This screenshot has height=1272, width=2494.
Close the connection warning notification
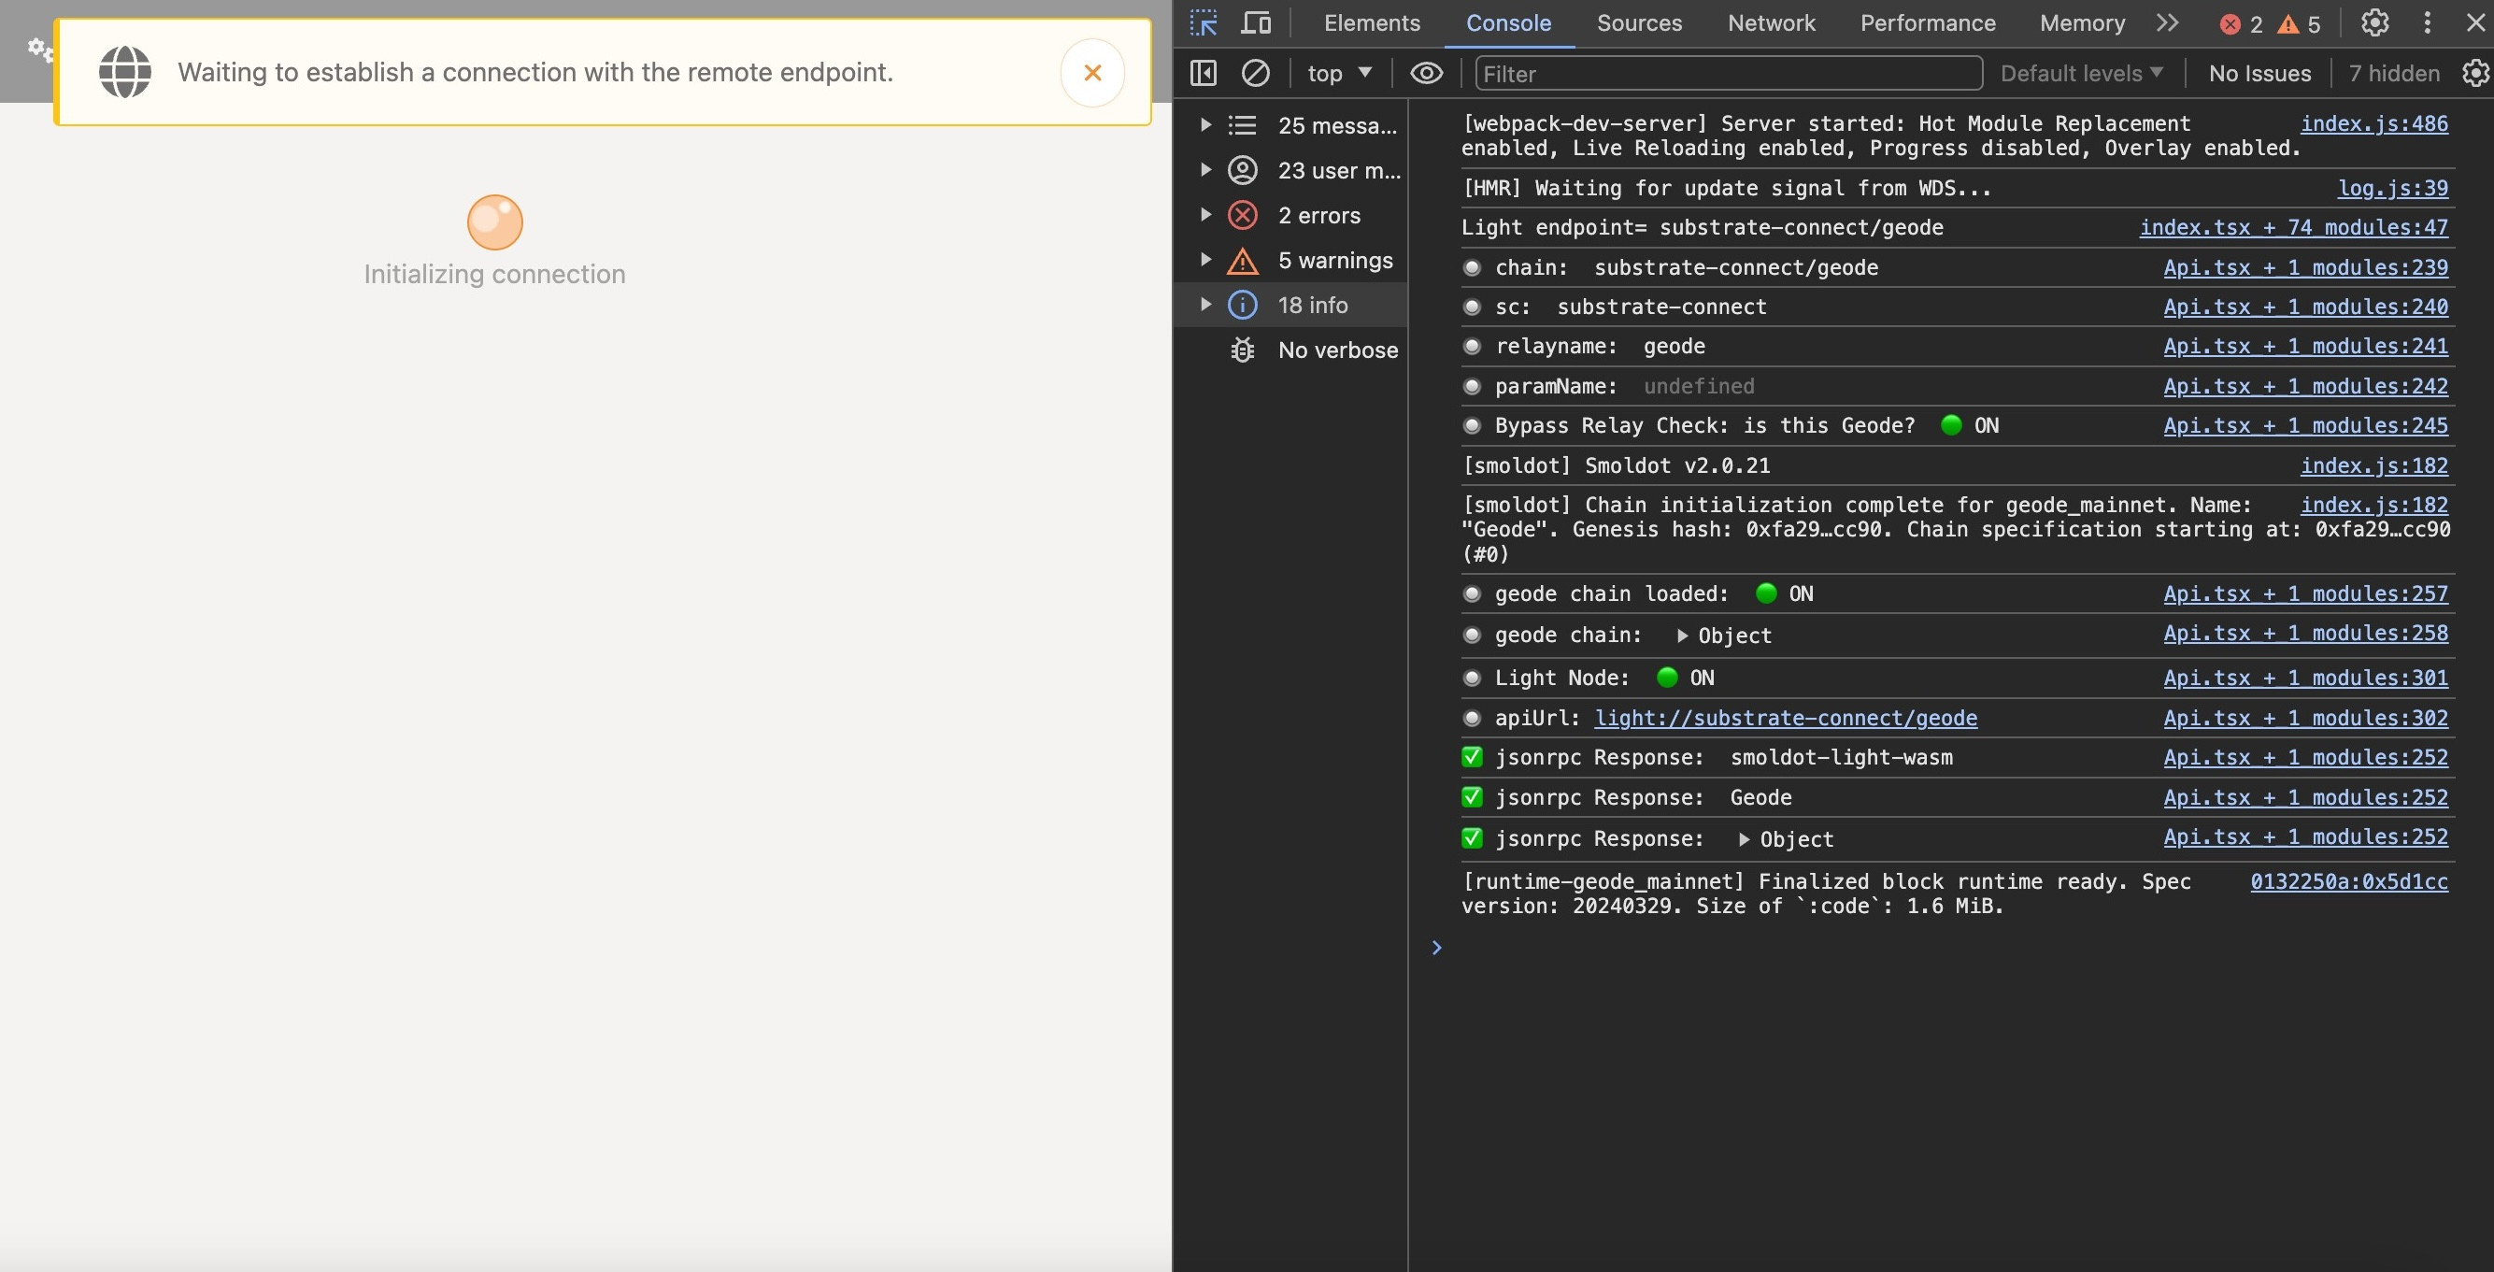(x=1093, y=71)
